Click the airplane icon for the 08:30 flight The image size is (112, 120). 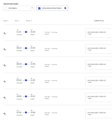point(5,65)
